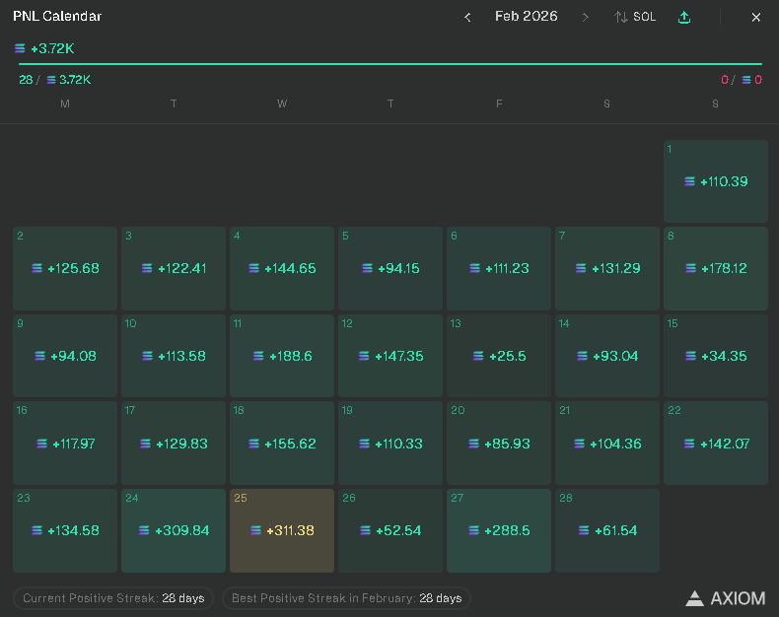Select day 20 cell with +85.93

[499, 444]
